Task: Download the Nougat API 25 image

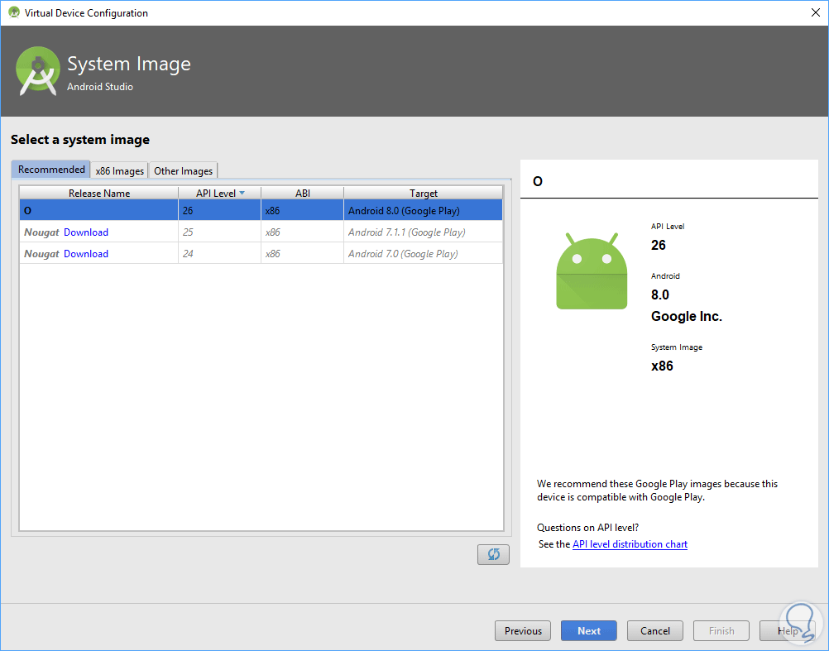Action: pyautogui.click(x=86, y=232)
